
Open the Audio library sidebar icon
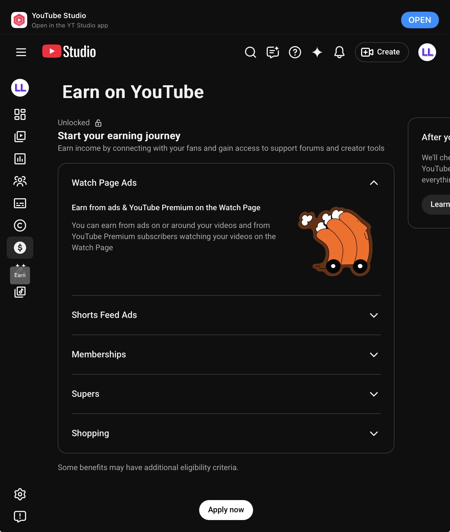pos(20,292)
